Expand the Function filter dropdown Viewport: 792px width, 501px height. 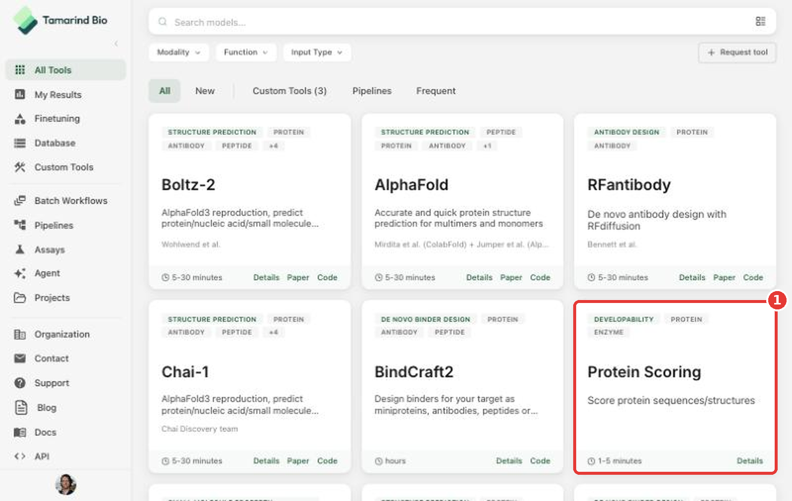[x=246, y=52]
